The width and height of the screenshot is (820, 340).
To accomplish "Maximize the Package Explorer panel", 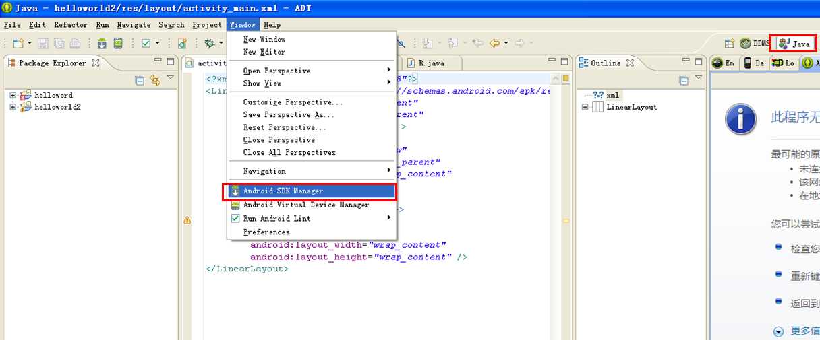I will 169,62.
